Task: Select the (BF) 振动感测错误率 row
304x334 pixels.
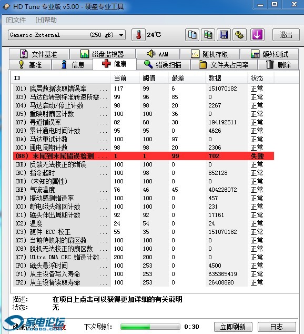Action: [144, 198]
